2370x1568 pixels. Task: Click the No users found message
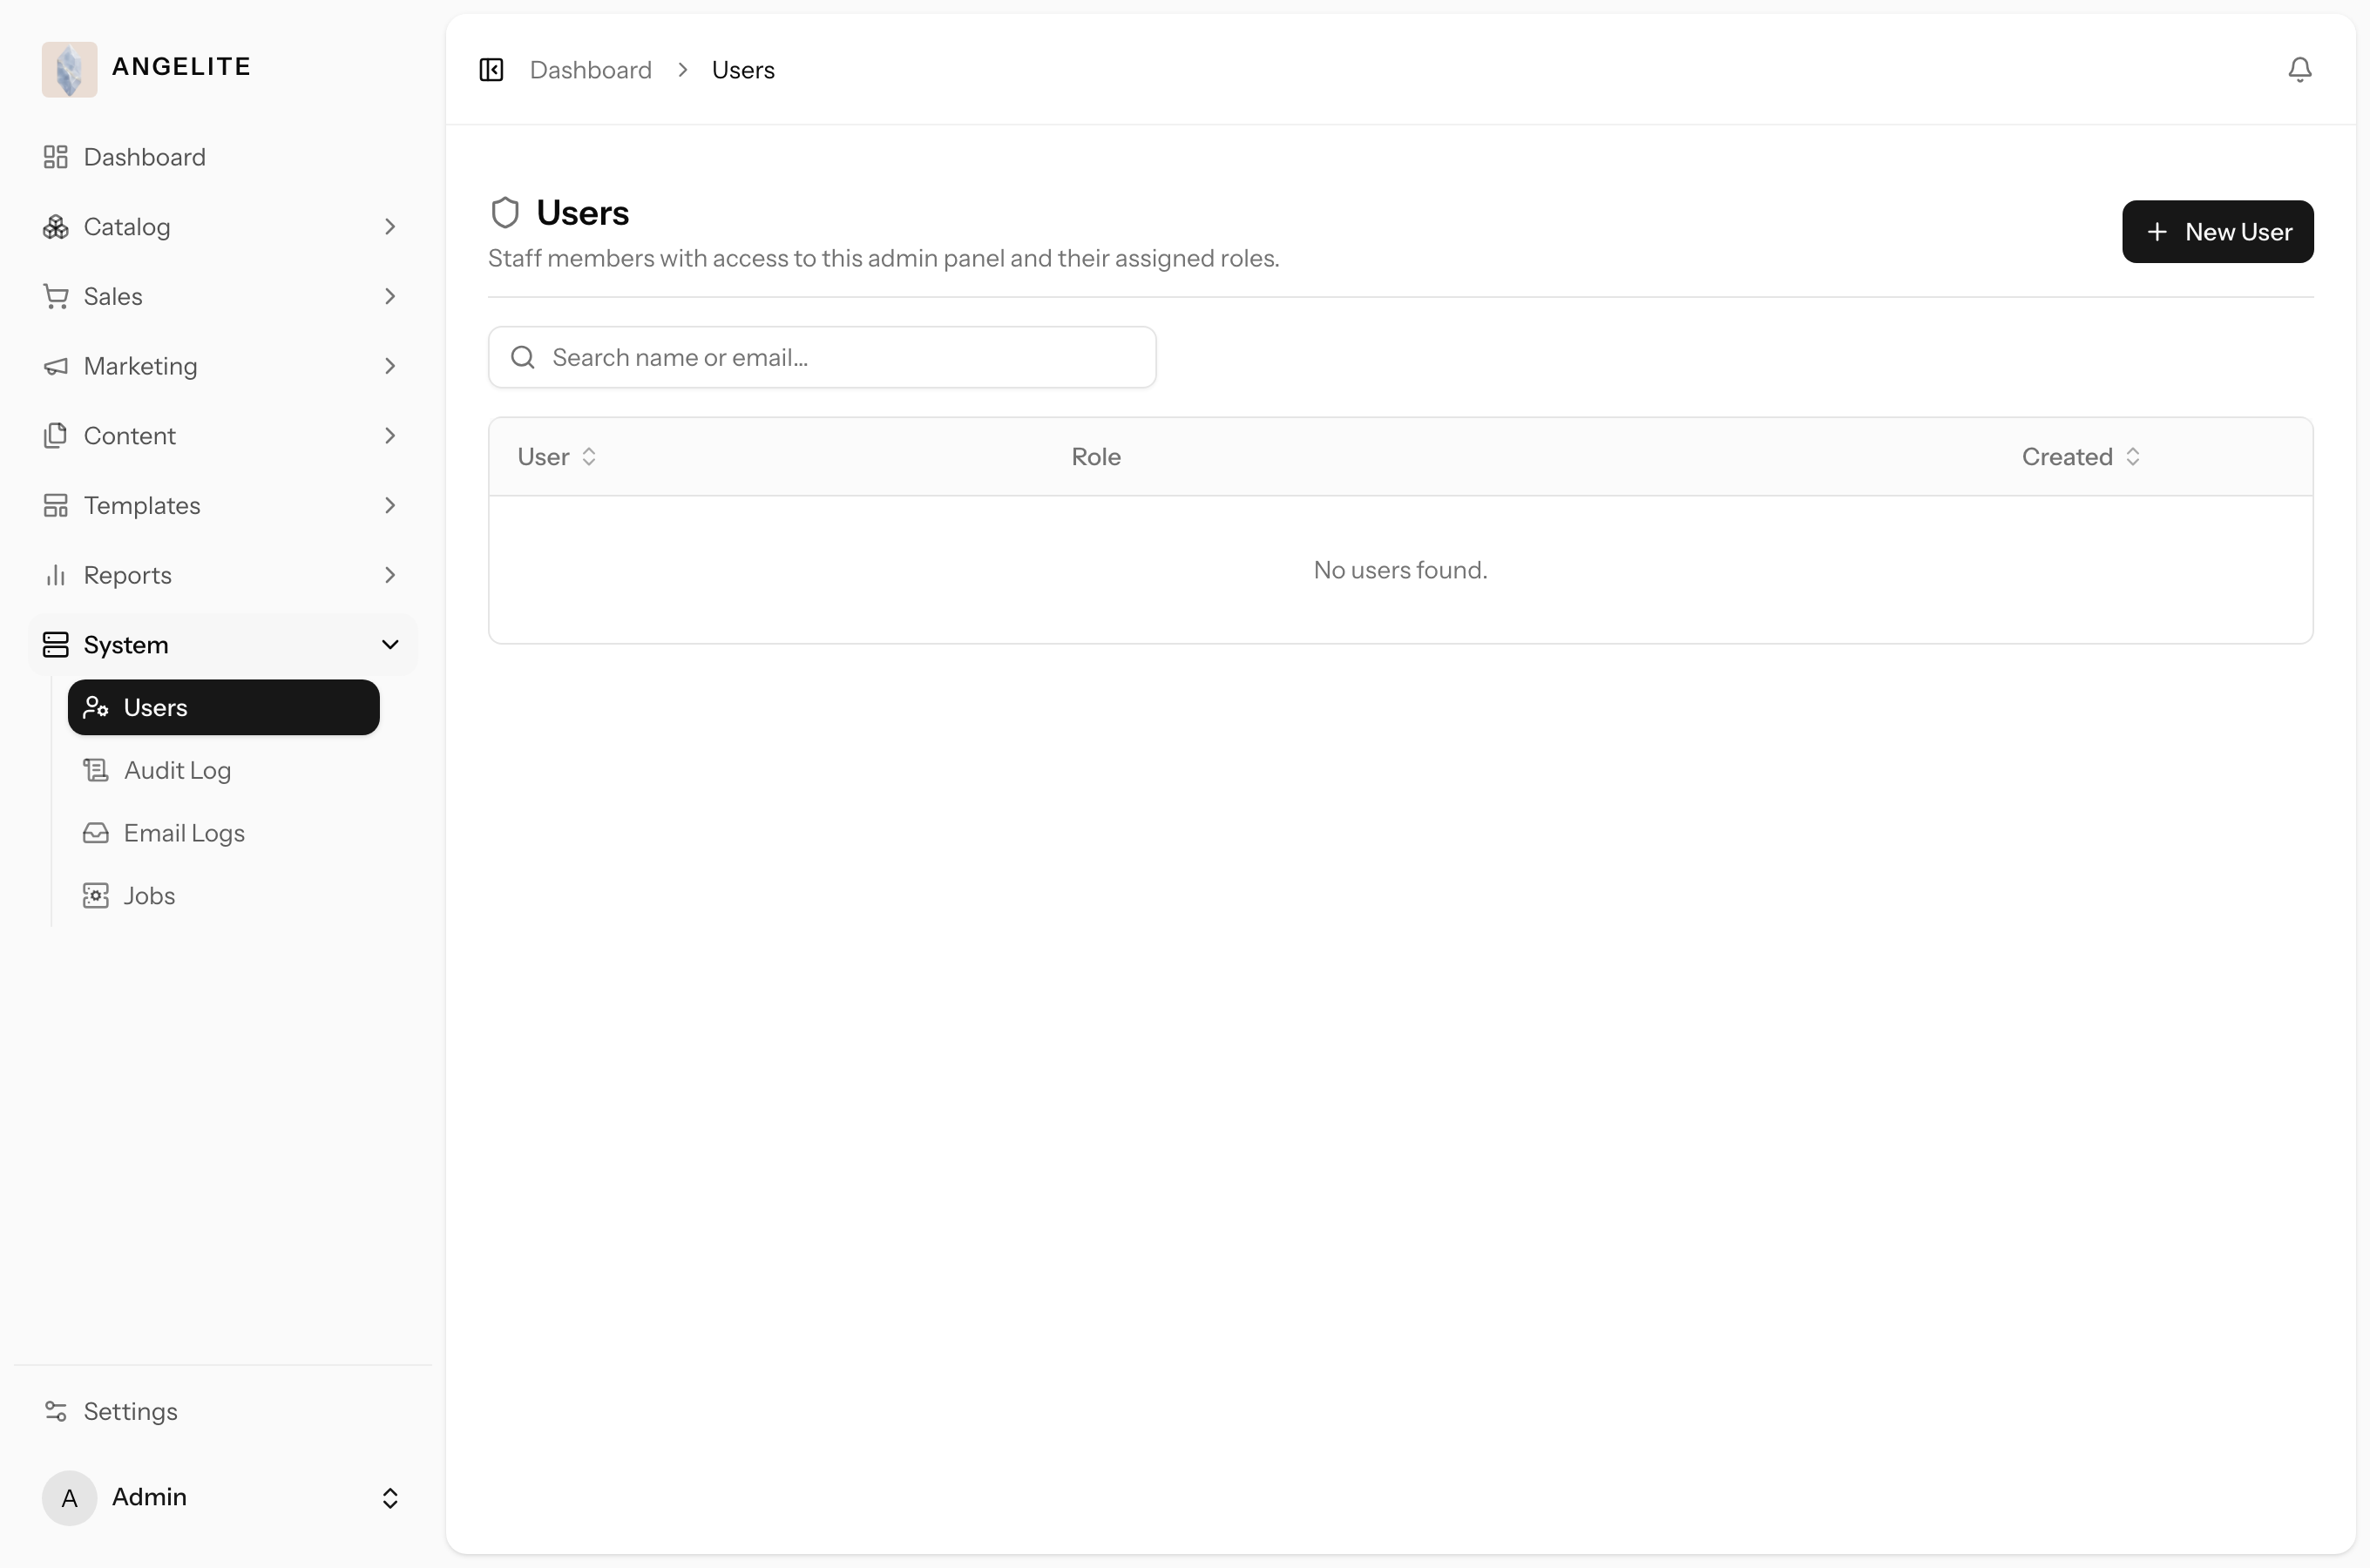pyautogui.click(x=1400, y=570)
